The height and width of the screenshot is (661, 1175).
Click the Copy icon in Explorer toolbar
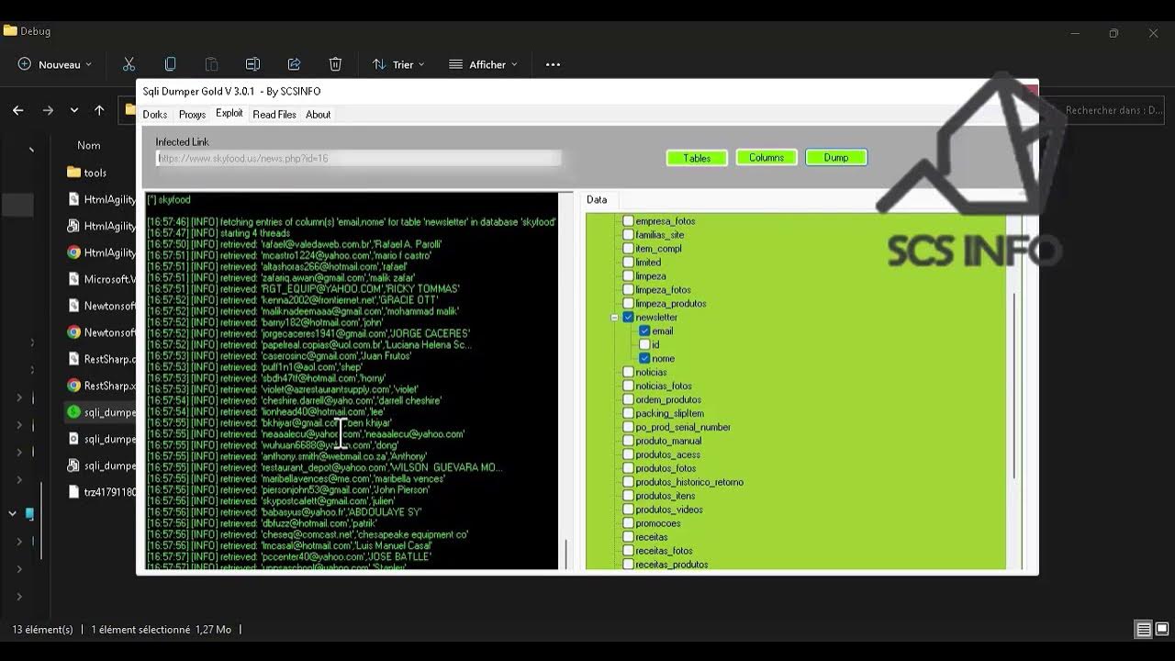click(170, 64)
